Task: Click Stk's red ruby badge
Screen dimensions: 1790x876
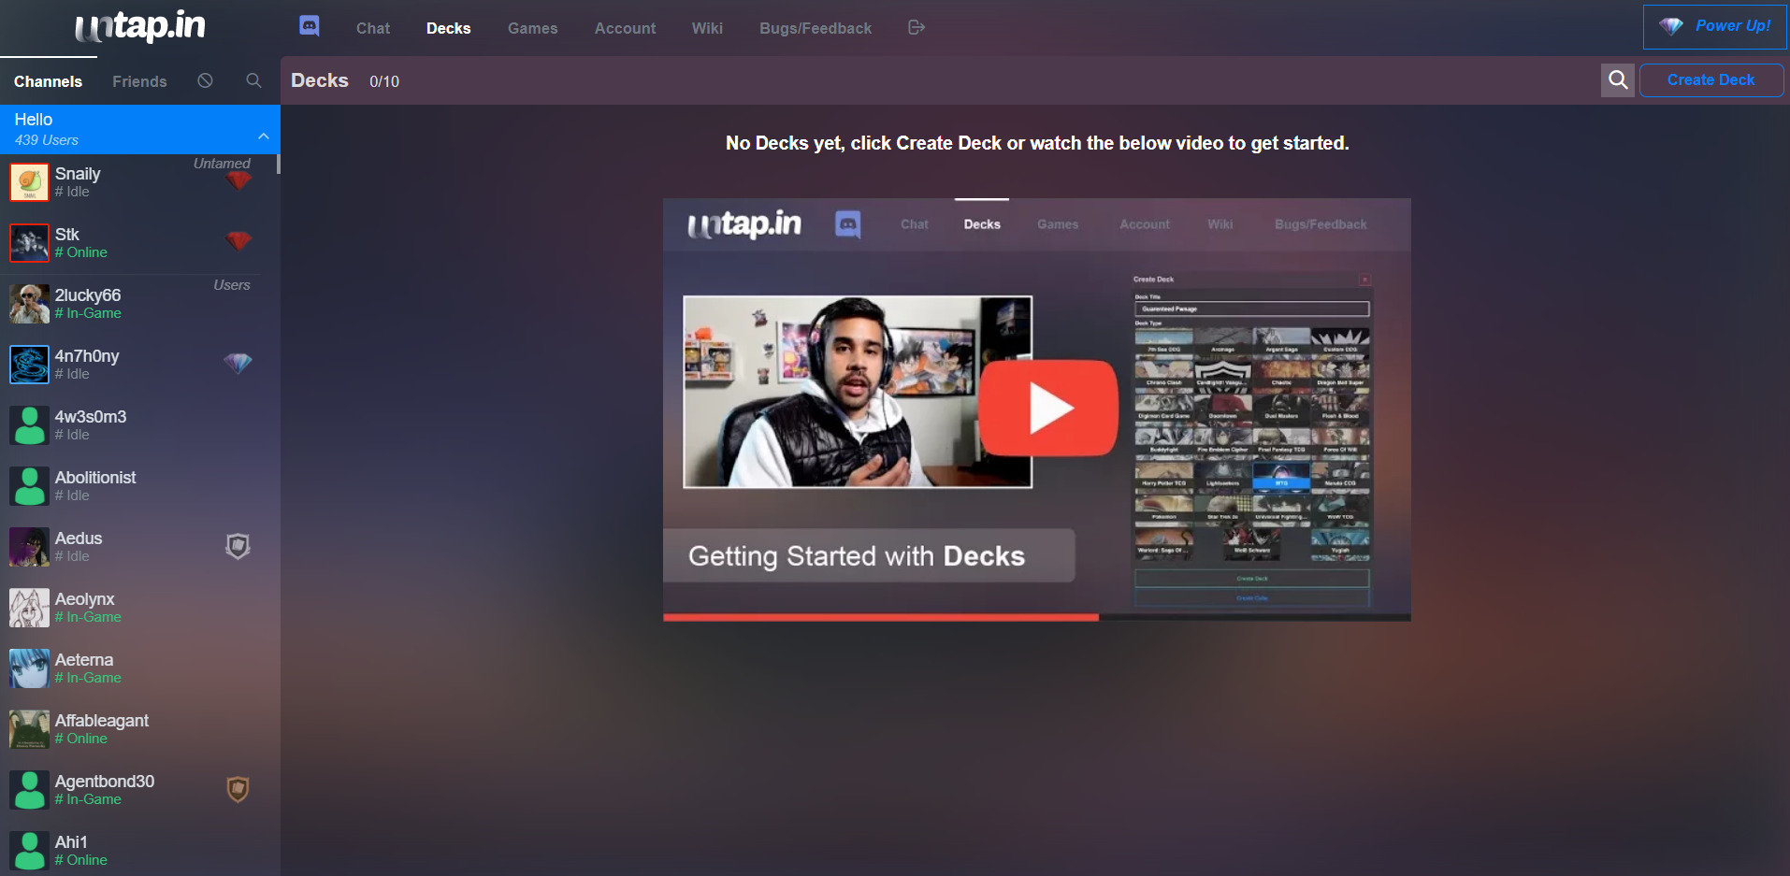Action: tap(238, 241)
